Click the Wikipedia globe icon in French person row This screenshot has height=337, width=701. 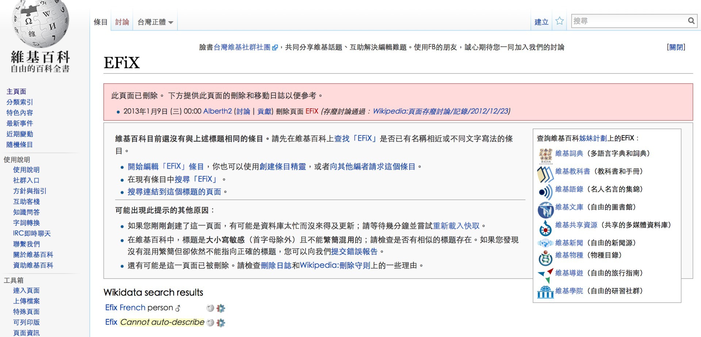tap(210, 308)
